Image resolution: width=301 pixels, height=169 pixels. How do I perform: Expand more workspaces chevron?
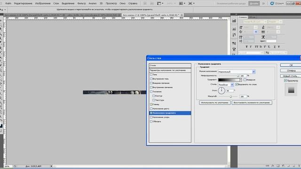(x=263, y=3)
